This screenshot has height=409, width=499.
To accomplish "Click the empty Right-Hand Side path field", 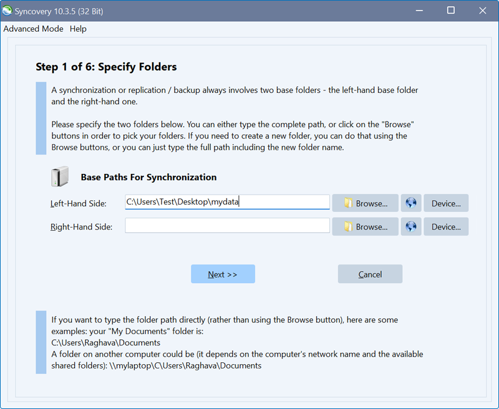I will (227, 226).
